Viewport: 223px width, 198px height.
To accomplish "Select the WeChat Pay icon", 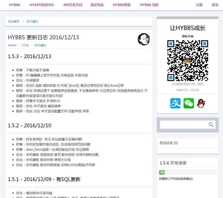I will click(189, 103).
